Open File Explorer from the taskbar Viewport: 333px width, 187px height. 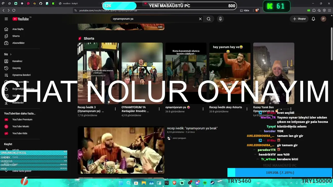coord(144,183)
